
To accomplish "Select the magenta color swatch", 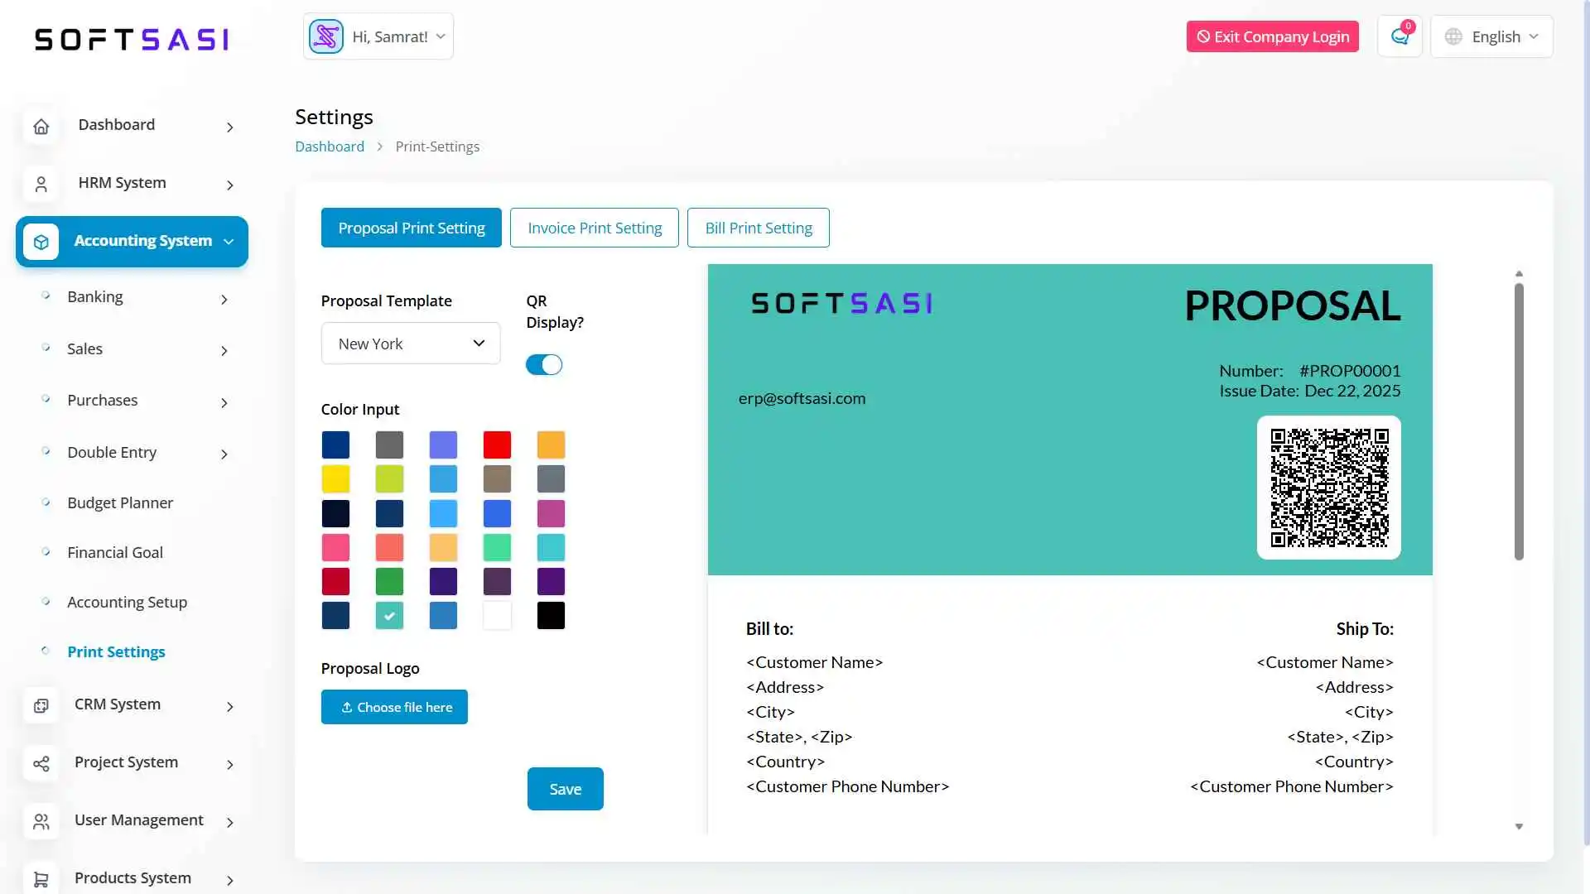I will coord(551,514).
